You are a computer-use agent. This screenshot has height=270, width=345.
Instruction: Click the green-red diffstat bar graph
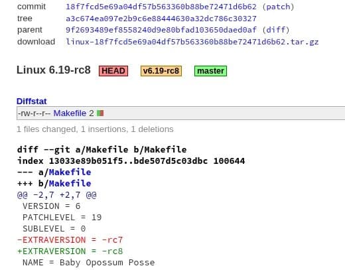click(x=100, y=113)
